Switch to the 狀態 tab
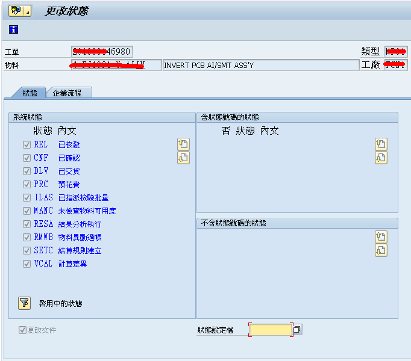 (x=30, y=93)
